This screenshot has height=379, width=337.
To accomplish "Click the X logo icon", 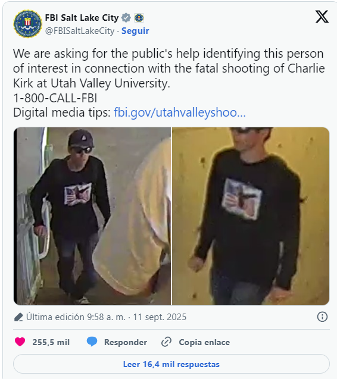I will tap(322, 17).
